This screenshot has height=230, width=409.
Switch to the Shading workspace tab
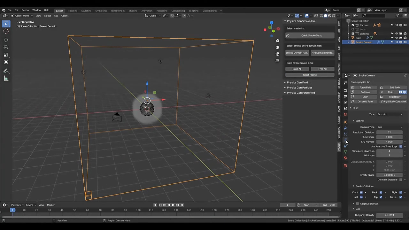pyautogui.click(x=133, y=11)
